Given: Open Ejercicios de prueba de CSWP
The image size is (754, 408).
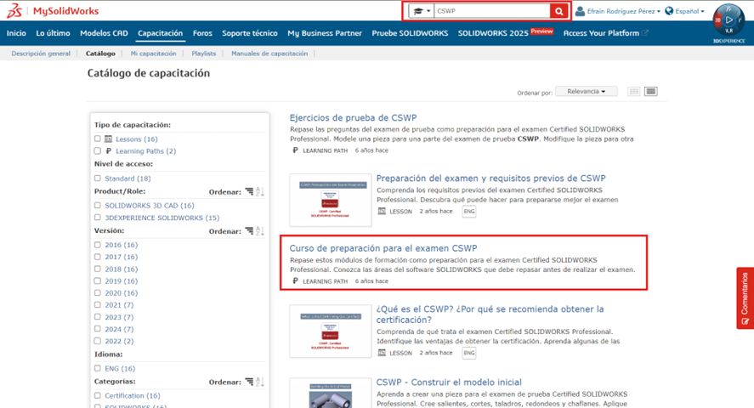Looking at the screenshot, I should [x=353, y=118].
